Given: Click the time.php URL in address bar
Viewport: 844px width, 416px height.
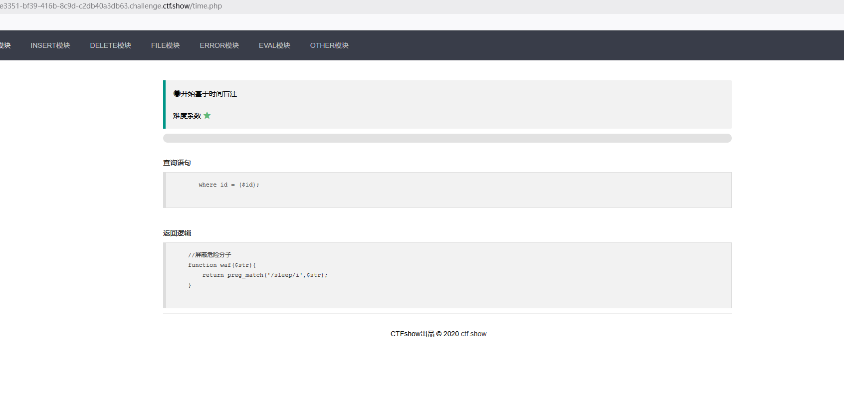Looking at the screenshot, I should [x=111, y=6].
